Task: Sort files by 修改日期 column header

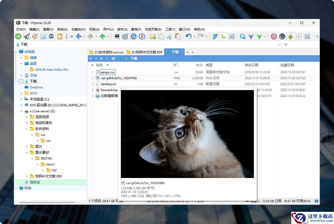Action: (x=251, y=65)
